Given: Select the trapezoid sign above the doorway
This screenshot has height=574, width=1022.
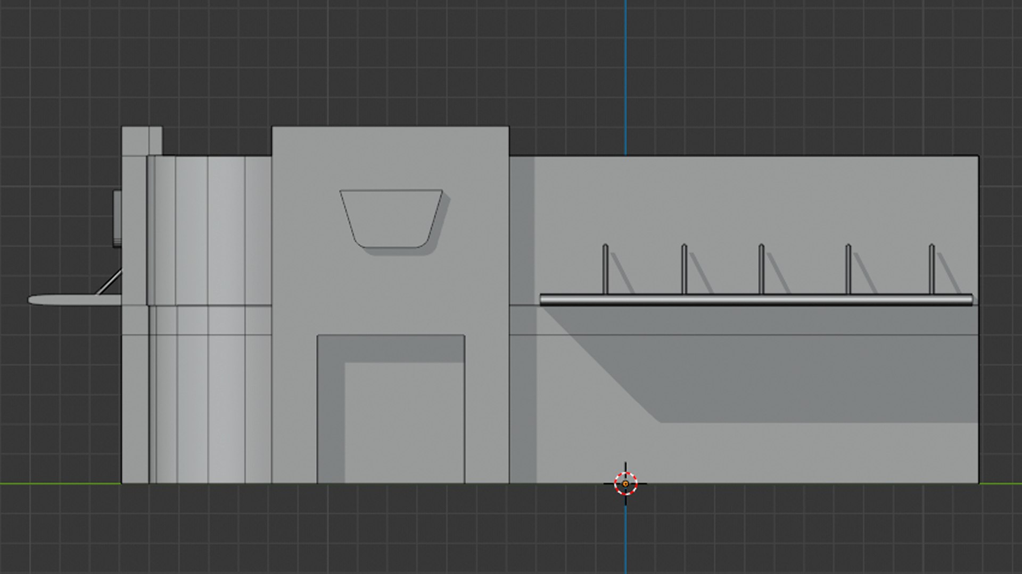Looking at the screenshot, I should click(391, 218).
